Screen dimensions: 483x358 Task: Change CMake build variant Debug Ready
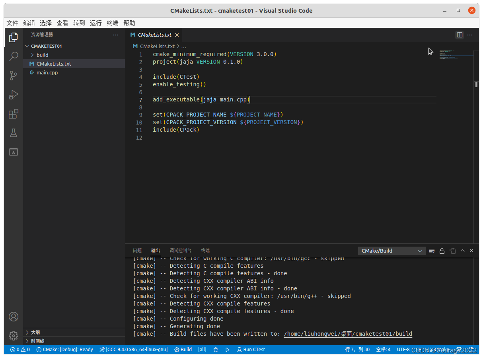(x=64, y=350)
